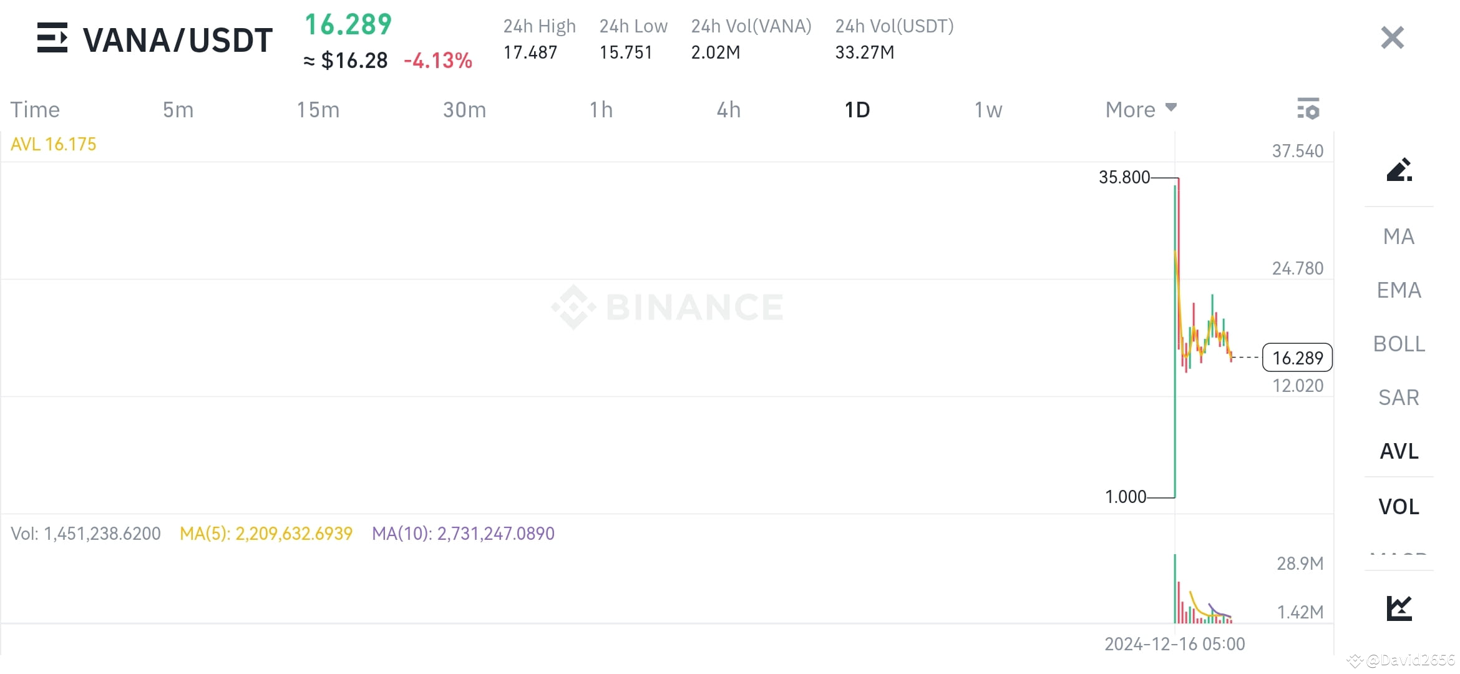Switch to the 1h timeframe tab

[601, 109]
